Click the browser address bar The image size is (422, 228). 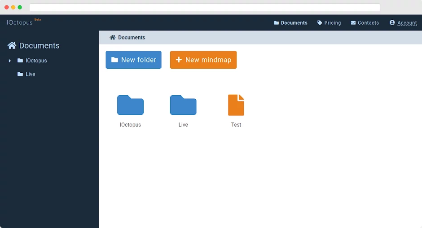pyautogui.click(x=205, y=7)
